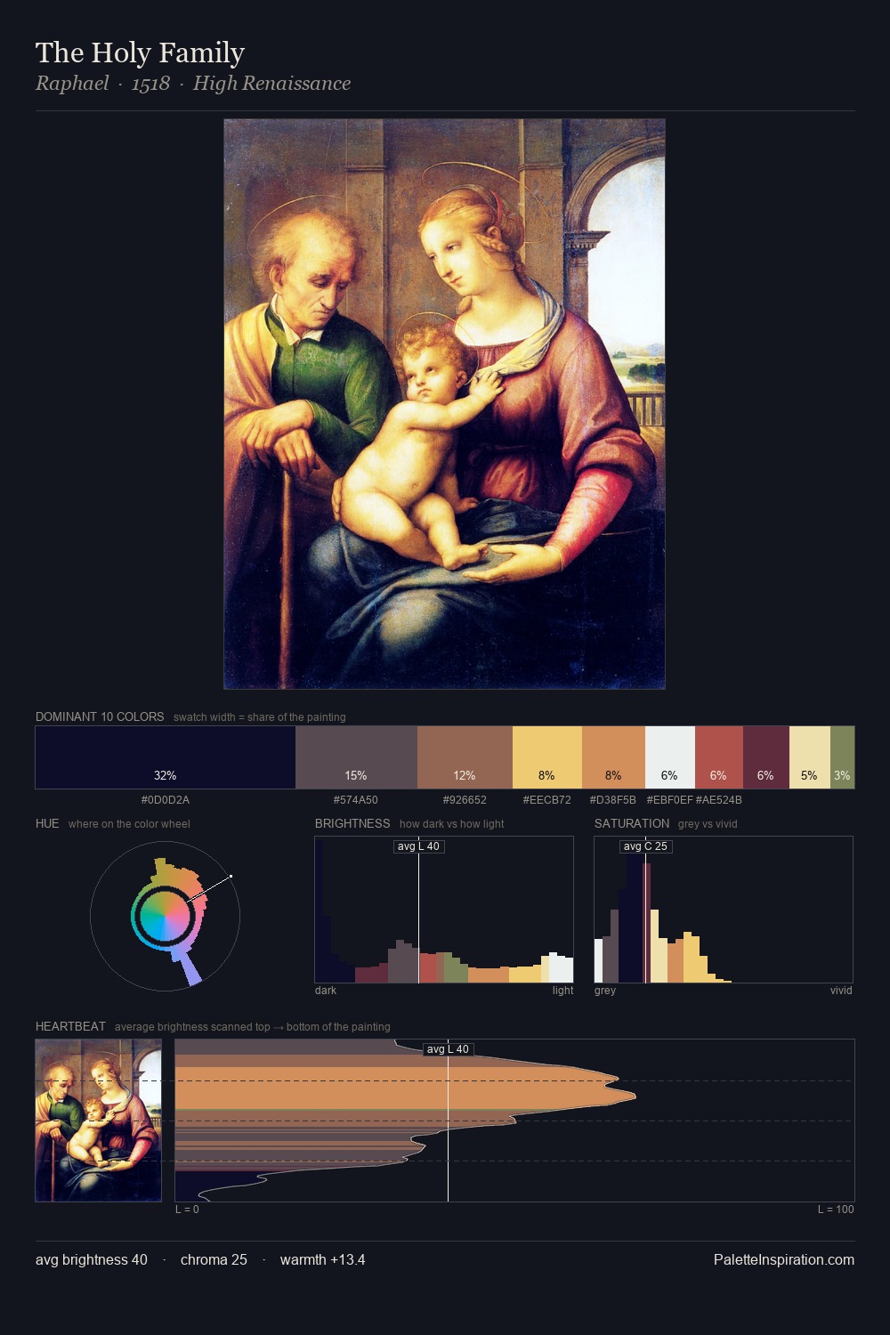This screenshot has width=890, height=1335.
Task: Select the #926652 hex code text
Action: 465,800
